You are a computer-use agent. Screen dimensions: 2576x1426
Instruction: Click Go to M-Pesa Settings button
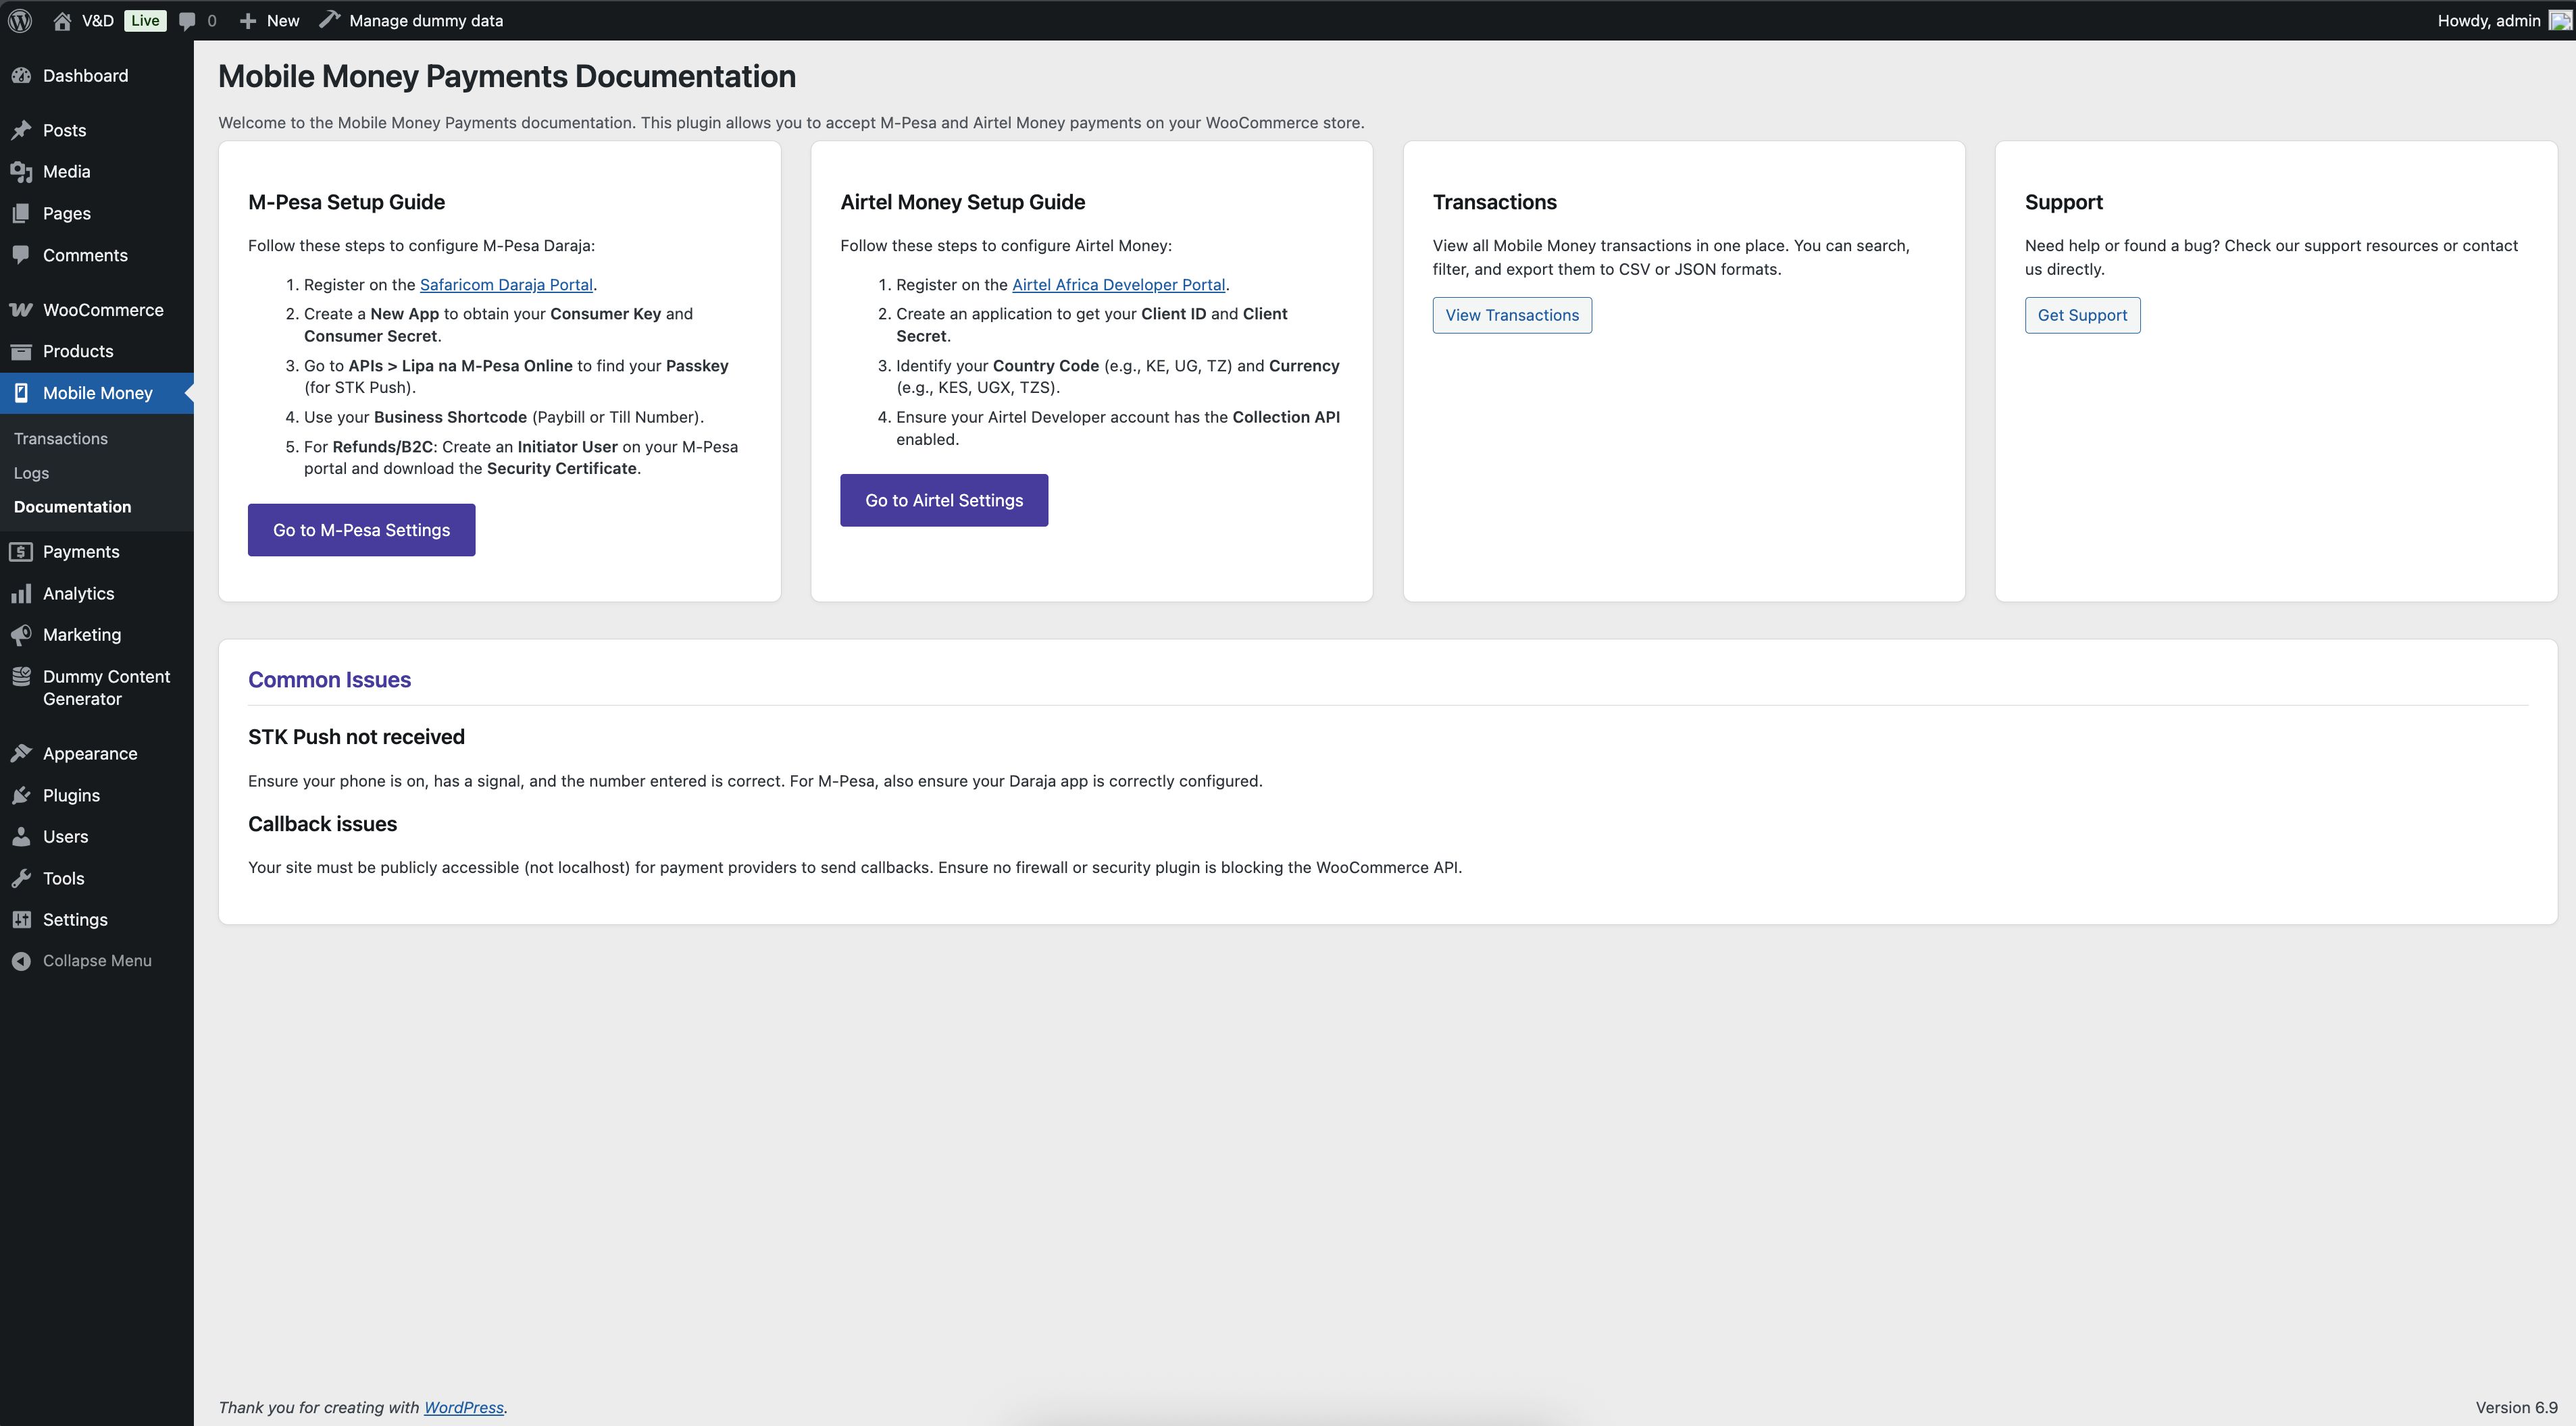coord(361,531)
